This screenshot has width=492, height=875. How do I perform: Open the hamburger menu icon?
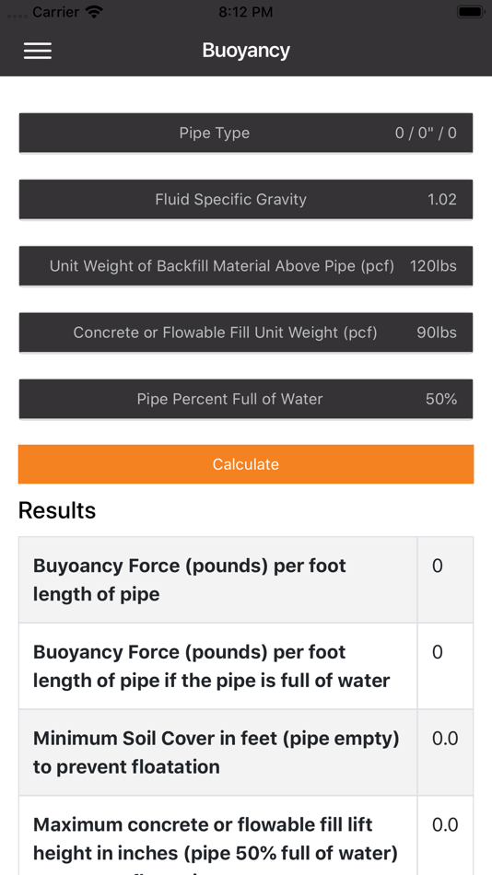38,51
